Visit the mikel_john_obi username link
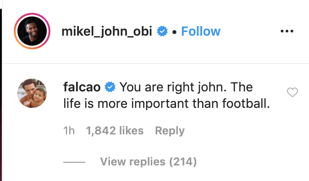The image size is (309, 181). 107,32
